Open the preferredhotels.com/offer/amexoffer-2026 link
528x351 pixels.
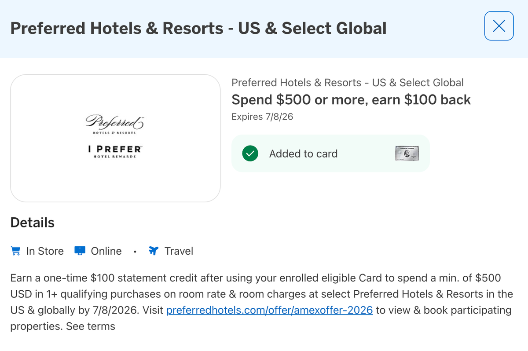pyautogui.click(x=269, y=310)
